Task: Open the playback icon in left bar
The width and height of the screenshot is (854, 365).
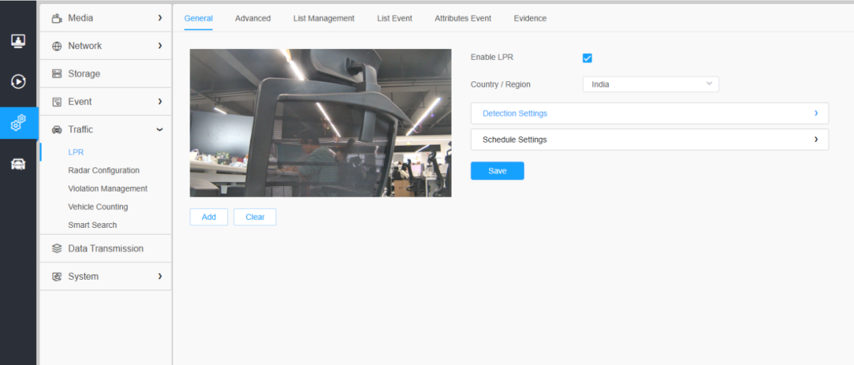Action: tap(18, 82)
